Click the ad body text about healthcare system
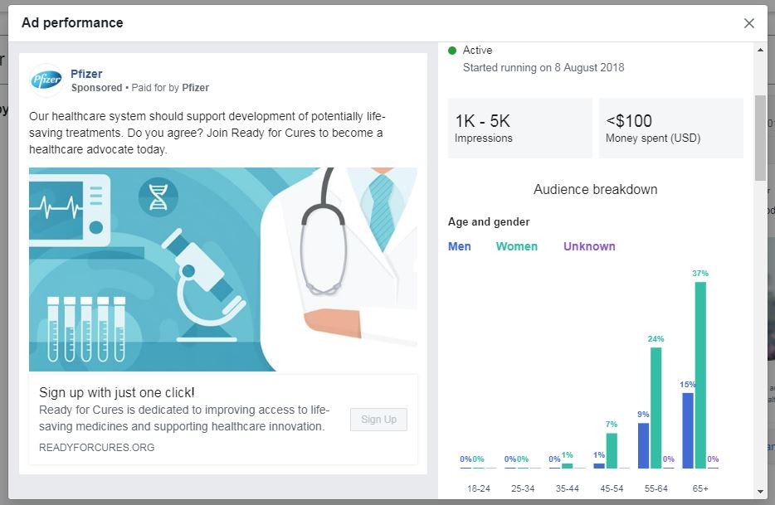 click(x=207, y=133)
